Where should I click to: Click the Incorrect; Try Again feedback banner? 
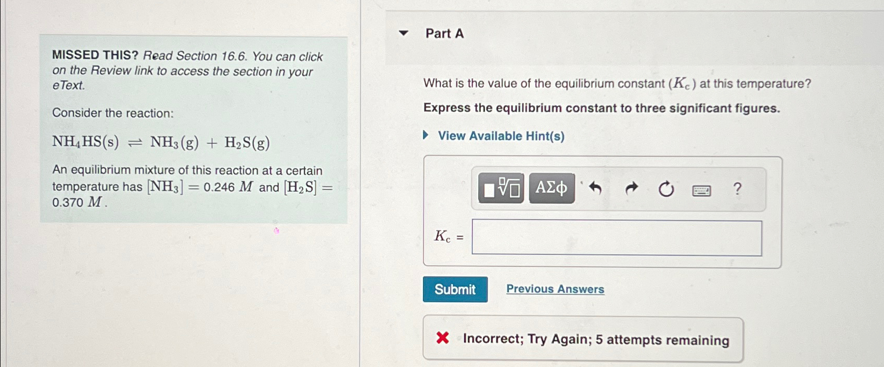pyautogui.click(x=596, y=339)
